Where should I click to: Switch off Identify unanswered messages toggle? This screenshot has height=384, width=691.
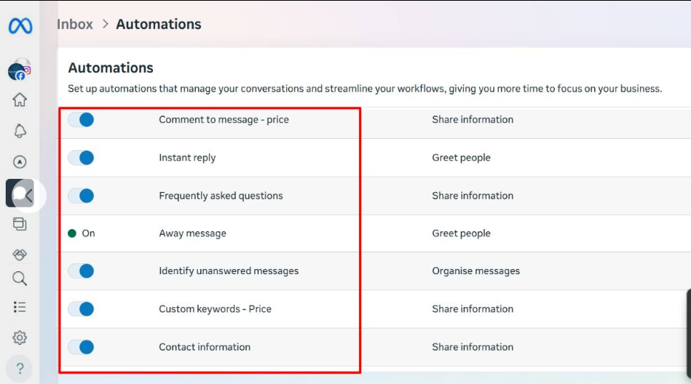point(81,271)
